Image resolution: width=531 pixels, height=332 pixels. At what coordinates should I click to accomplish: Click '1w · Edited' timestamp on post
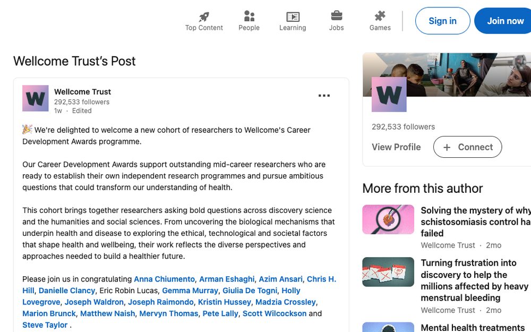coord(73,111)
